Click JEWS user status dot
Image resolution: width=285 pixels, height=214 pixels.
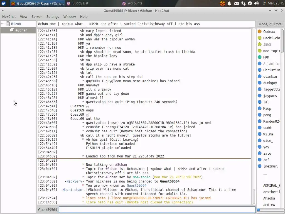tap(260, 44)
